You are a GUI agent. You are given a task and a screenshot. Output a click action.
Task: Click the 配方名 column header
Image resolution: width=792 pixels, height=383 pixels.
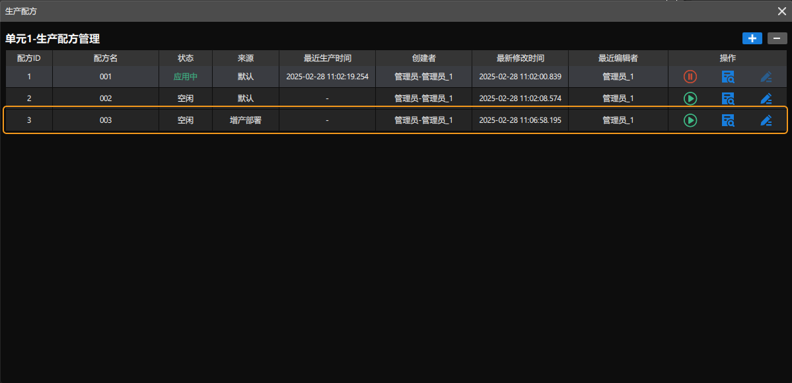(x=106, y=57)
